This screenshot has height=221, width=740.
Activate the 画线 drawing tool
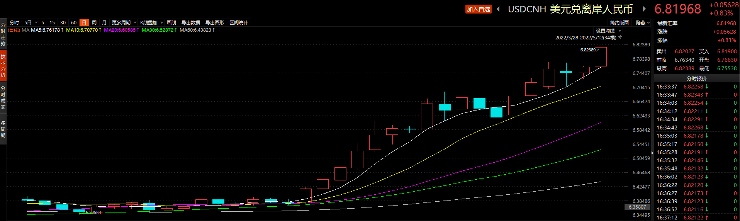click(171, 23)
